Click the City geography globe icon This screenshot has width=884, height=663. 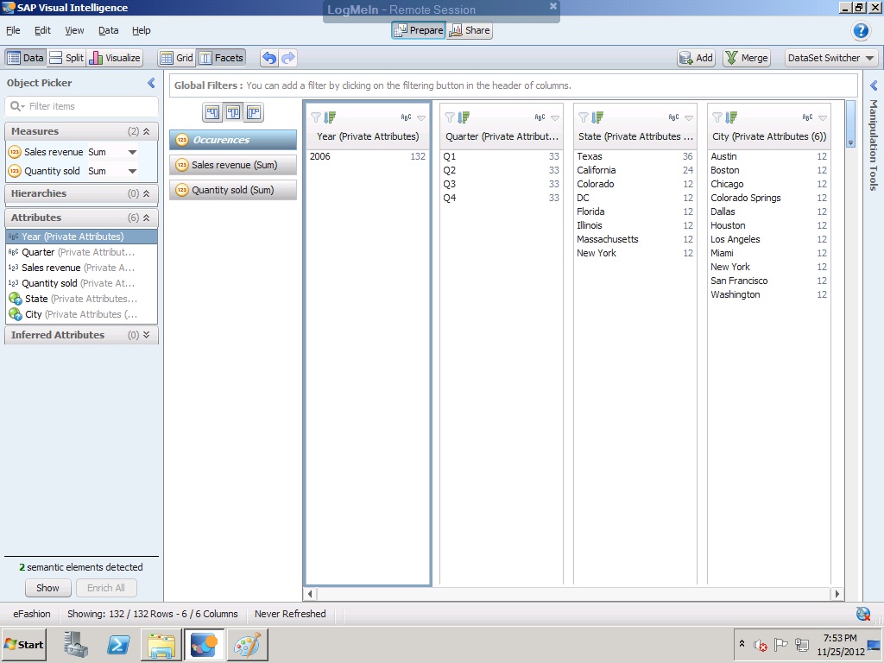click(16, 314)
